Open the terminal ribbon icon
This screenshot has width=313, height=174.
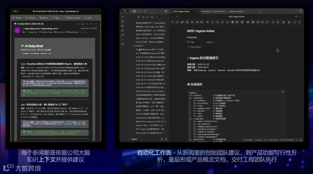click(x=122, y=40)
